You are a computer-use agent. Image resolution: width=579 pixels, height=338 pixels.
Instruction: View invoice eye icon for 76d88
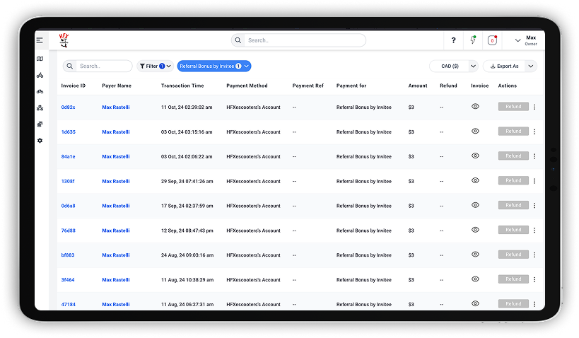[x=475, y=230]
